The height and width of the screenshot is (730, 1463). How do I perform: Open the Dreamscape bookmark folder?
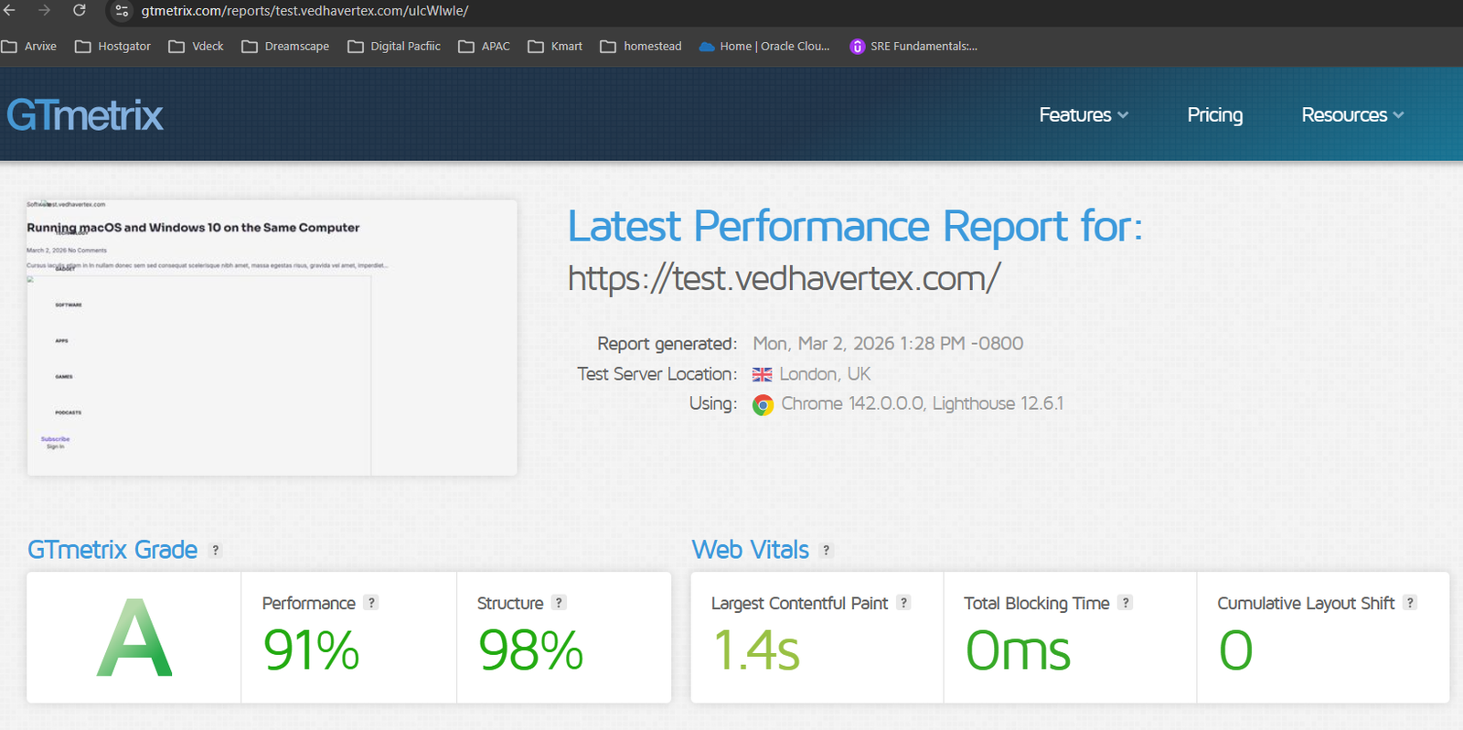(x=285, y=47)
